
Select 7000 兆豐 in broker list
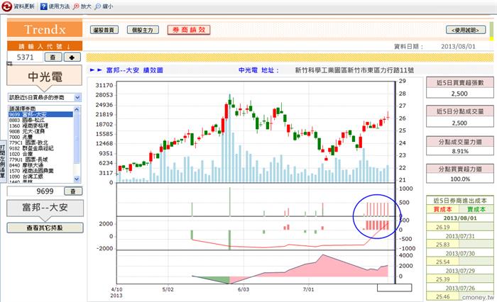point(40,137)
